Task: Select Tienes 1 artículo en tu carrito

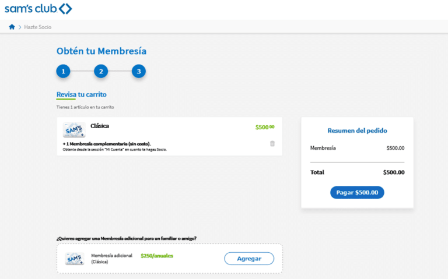Action: [85, 107]
